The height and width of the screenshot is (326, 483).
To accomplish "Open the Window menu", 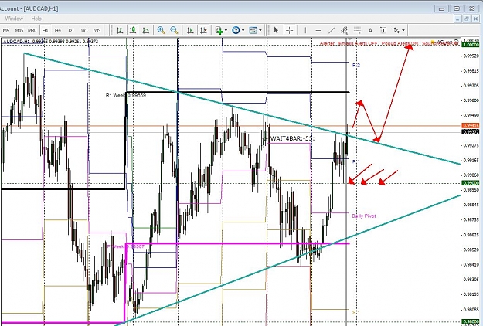I will [14, 19].
